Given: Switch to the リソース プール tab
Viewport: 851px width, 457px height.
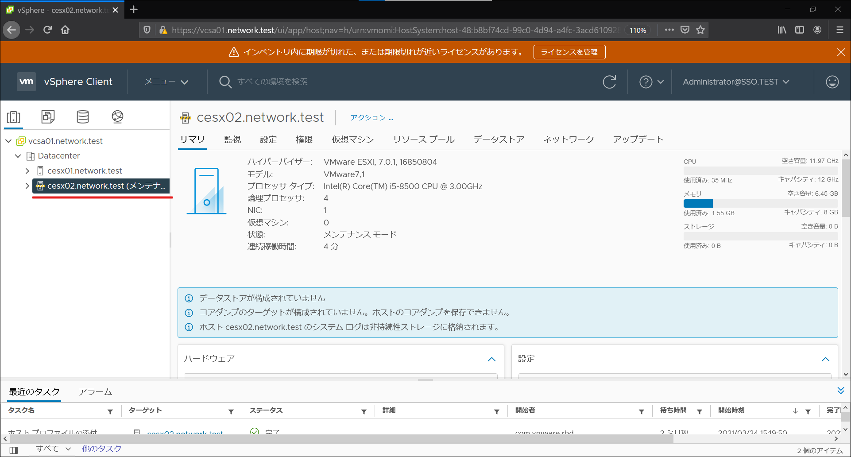Looking at the screenshot, I should tap(424, 139).
